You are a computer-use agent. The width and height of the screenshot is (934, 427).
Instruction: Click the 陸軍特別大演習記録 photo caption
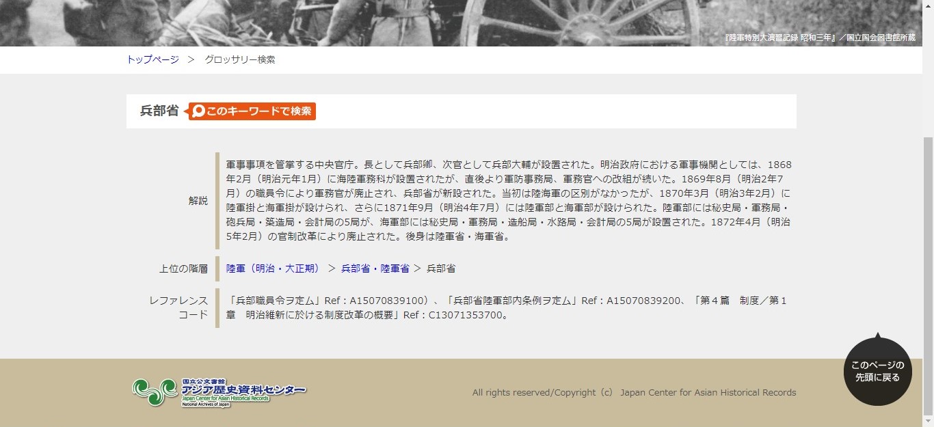pyautogui.click(x=819, y=38)
